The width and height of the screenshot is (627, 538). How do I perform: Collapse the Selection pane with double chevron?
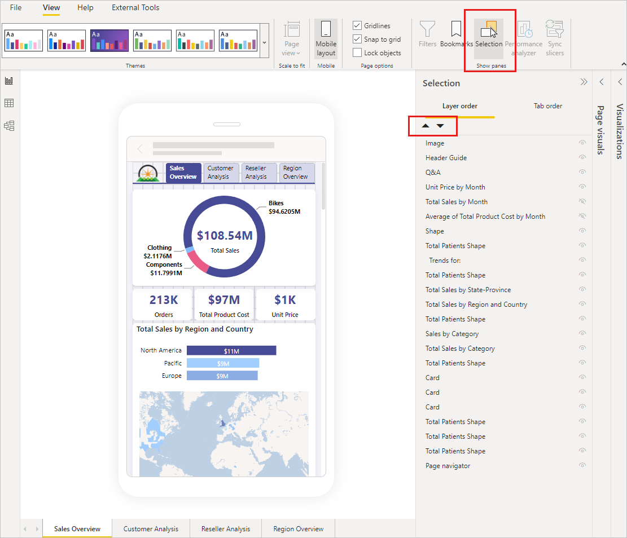point(584,81)
